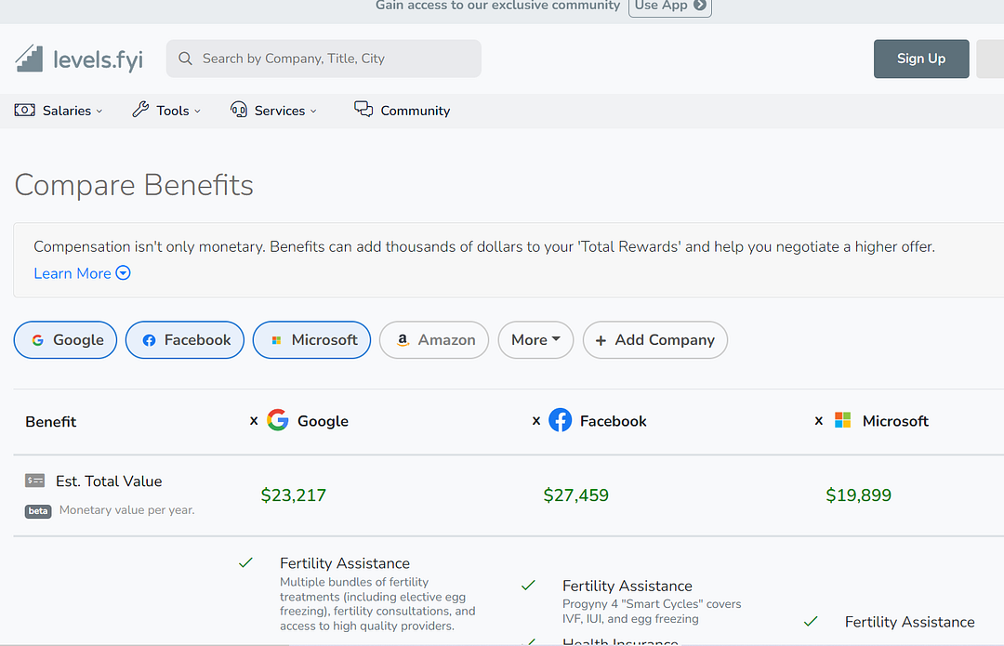Click Google's $23,217 total value
Image resolution: width=1004 pixels, height=646 pixels.
point(293,494)
